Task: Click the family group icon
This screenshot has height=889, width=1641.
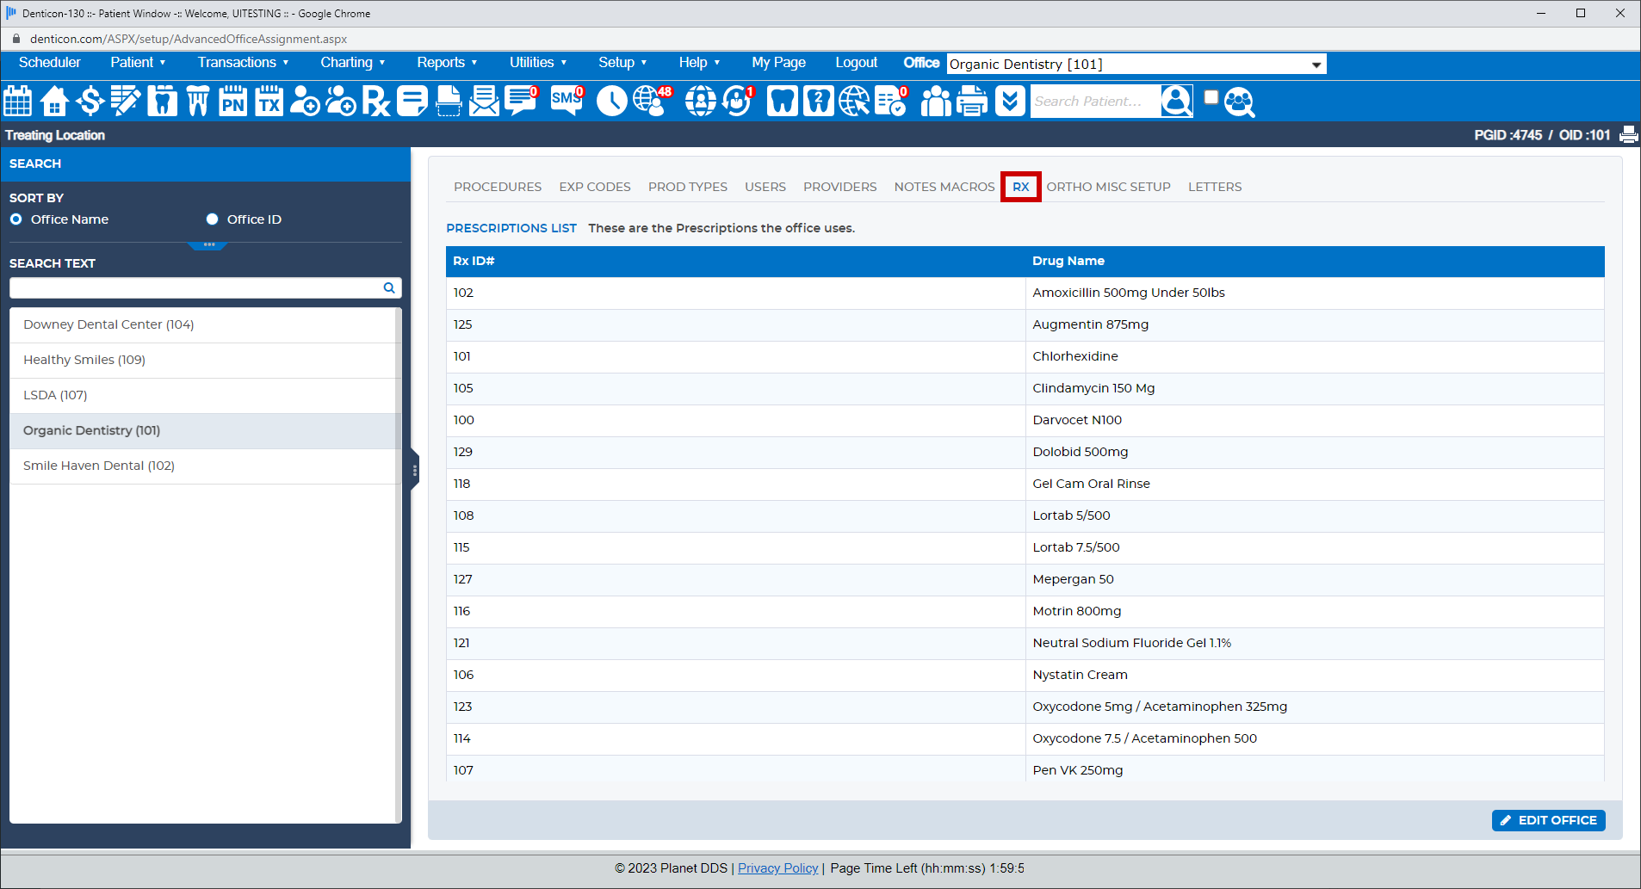Action: [936, 102]
